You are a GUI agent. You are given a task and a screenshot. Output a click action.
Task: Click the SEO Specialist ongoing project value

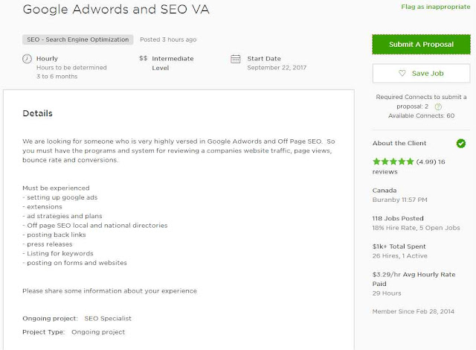coord(108,319)
